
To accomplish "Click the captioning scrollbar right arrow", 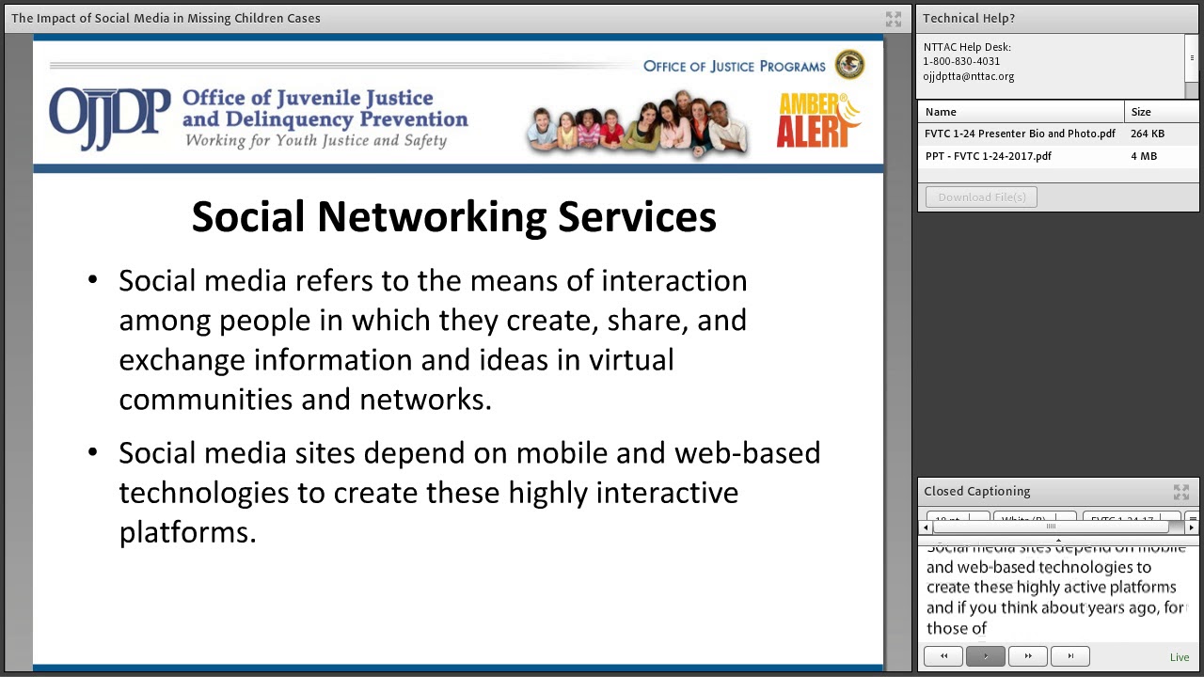I will tap(1192, 527).
